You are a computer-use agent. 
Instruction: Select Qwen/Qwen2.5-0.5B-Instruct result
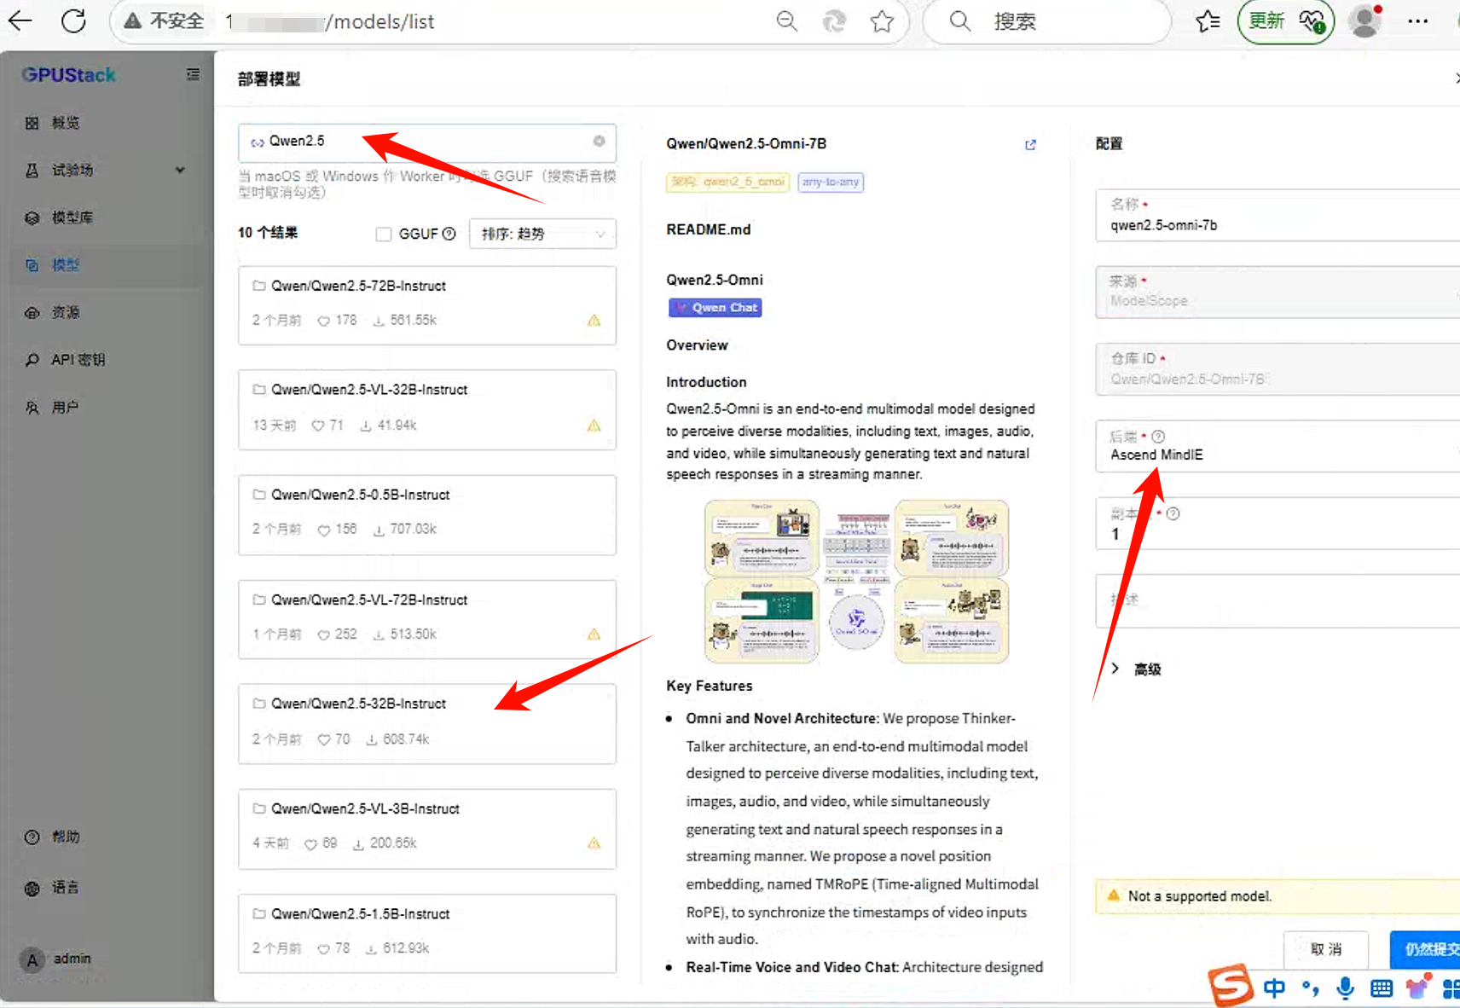pyautogui.click(x=427, y=515)
